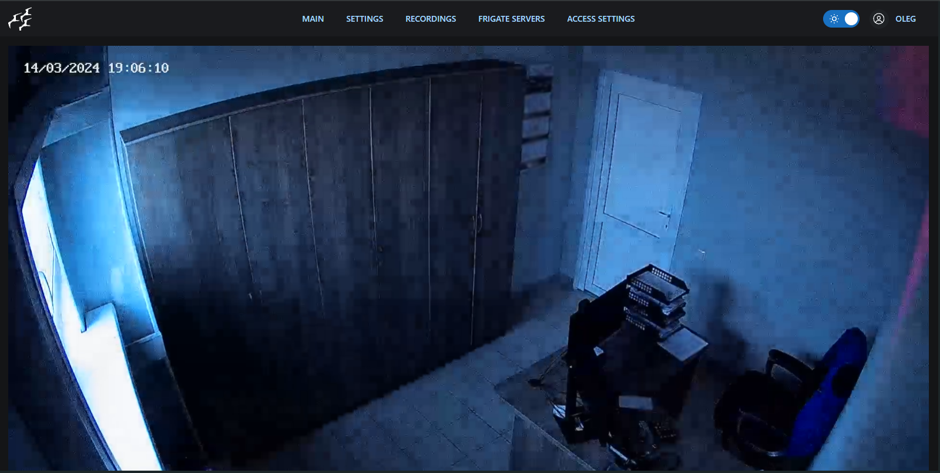Click the sun icon on the theme switch

point(834,19)
